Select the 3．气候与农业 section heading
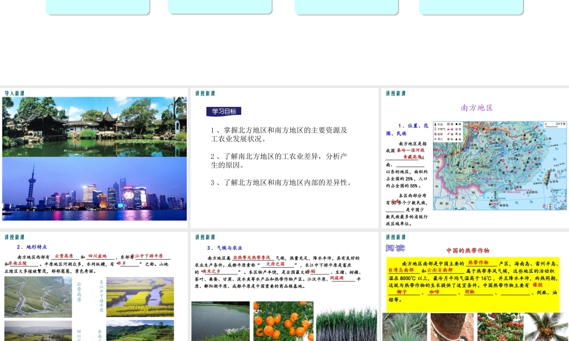This screenshot has width=569, height=341. click(x=225, y=248)
